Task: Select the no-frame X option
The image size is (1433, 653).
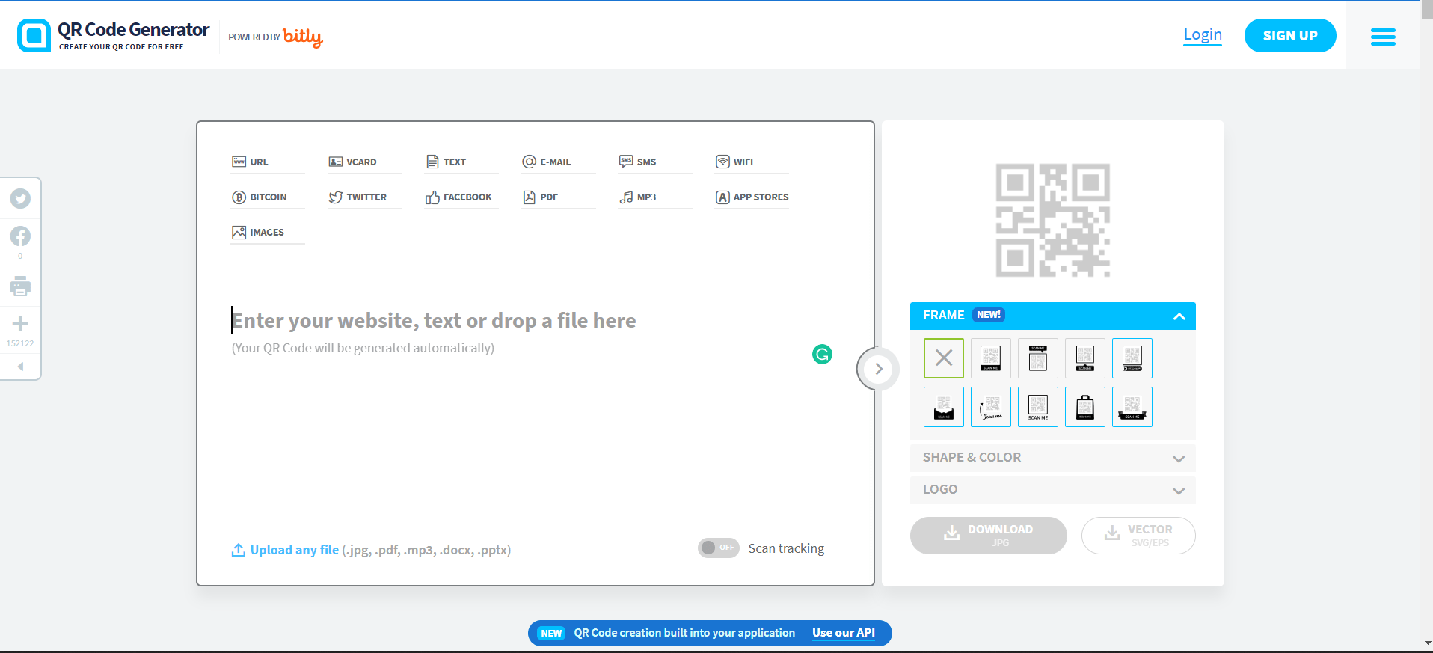Action: point(944,358)
